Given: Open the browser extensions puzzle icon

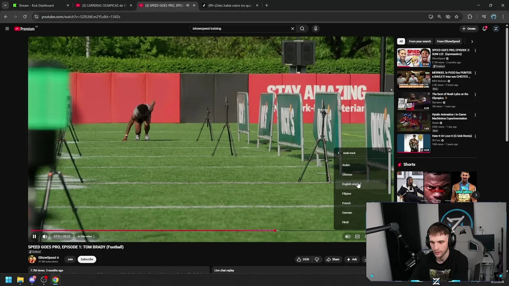Looking at the screenshot, I should point(470,17).
